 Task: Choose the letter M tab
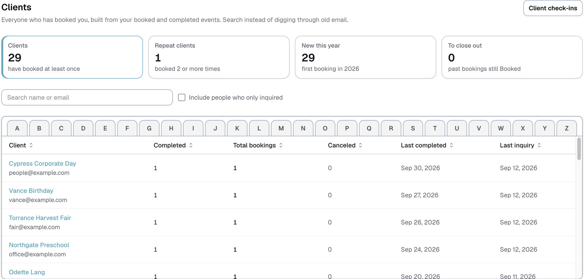tap(281, 128)
